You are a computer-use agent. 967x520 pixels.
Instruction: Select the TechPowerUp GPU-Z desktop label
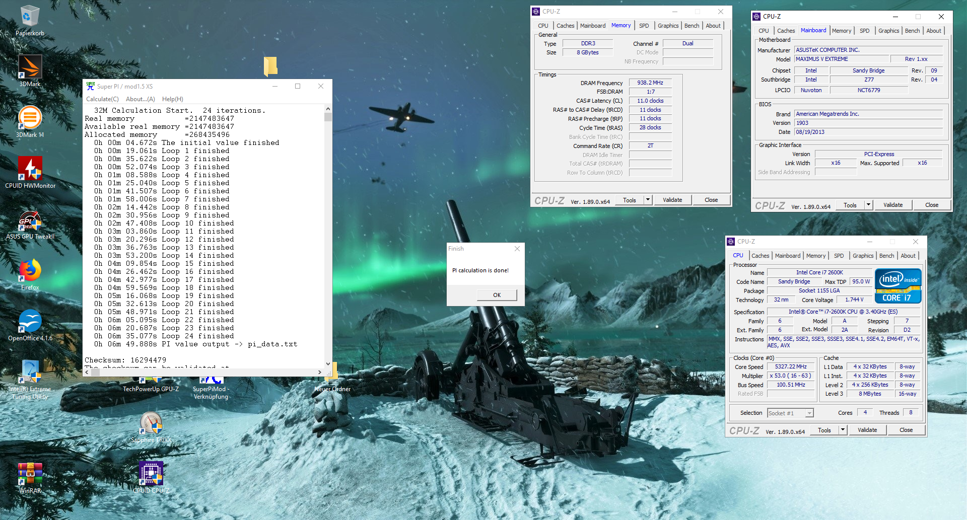151,389
